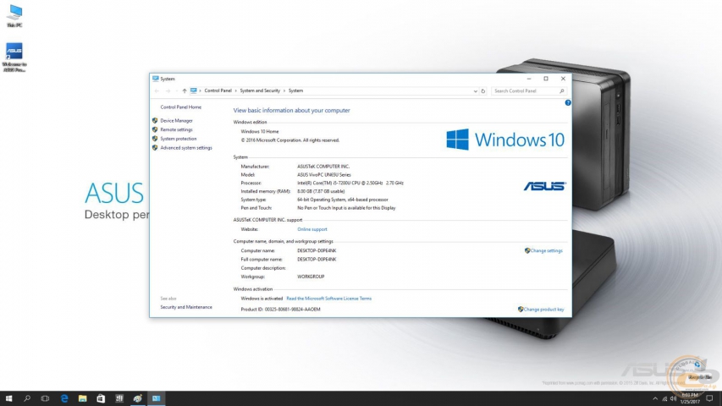This screenshot has width=722, height=406.
Task: Open Remote settings link
Action: click(176, 129)
